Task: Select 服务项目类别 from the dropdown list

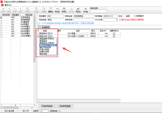Action: (x=45, y=47)
